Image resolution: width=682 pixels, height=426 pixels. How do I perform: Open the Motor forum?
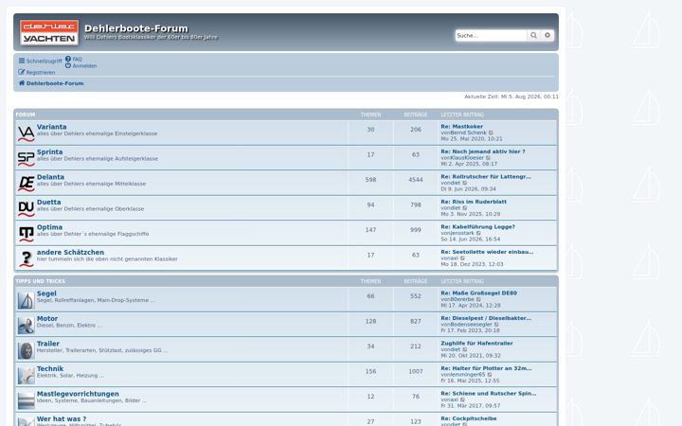pyautogui.click(x=47, y=319)
